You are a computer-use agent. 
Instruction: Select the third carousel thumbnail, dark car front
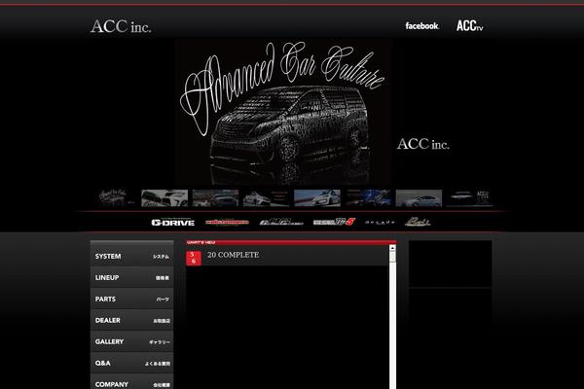(x=216, y=198)
